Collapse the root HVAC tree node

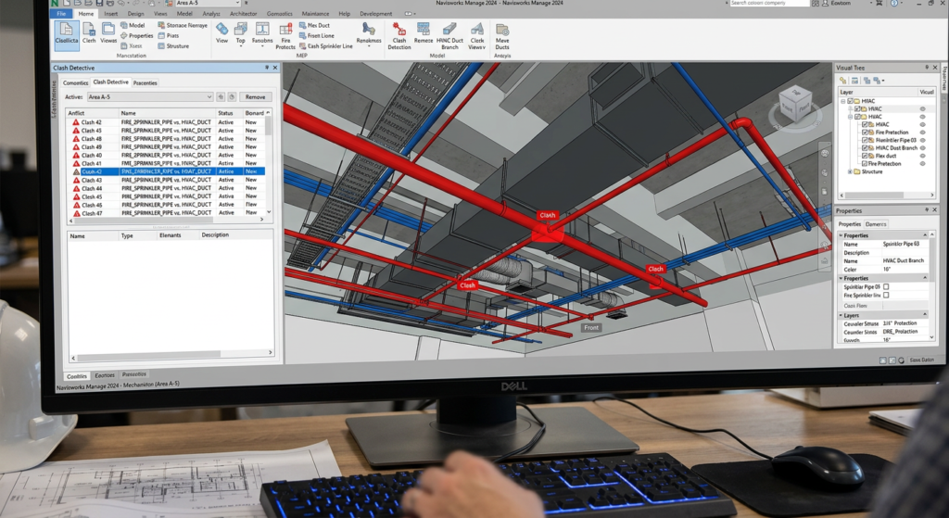point(843,101)
